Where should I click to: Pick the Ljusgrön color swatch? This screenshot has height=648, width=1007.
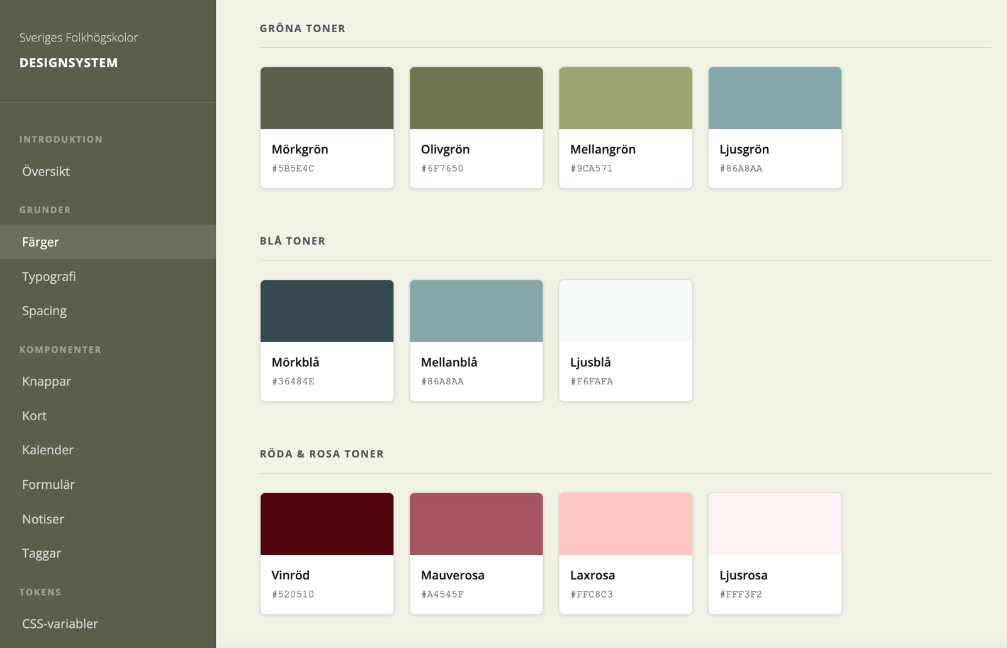775,98
